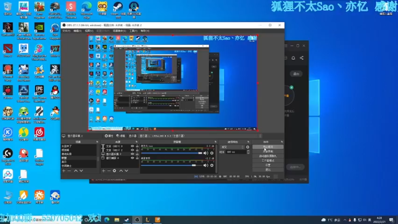Hide the 文本 (GDI+) 9 source
This screenshot has height=224, width=398.
132,146
